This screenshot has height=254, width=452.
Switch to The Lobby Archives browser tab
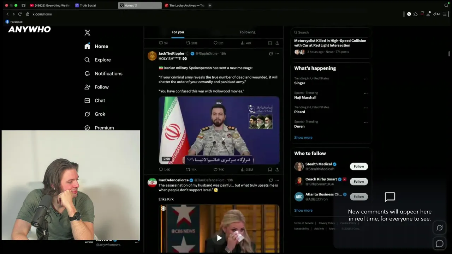[184, 5]
